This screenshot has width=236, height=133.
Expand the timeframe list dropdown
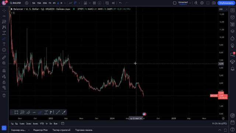[65, 3]
